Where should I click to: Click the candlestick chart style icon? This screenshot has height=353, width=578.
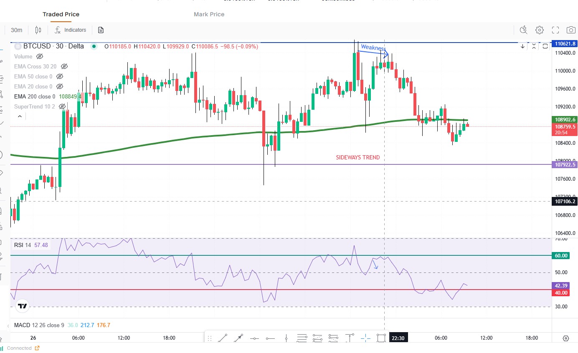[x=38, y=30]
